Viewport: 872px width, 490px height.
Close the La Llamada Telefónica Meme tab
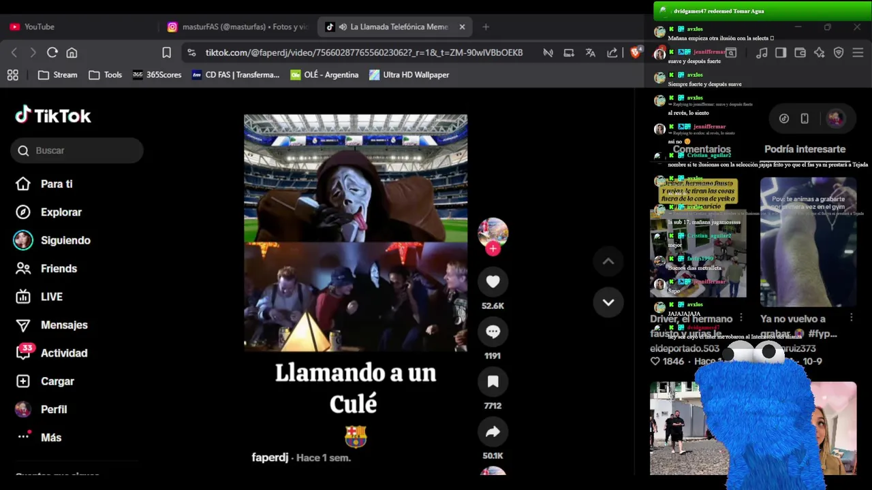click(x=462, y=27)
